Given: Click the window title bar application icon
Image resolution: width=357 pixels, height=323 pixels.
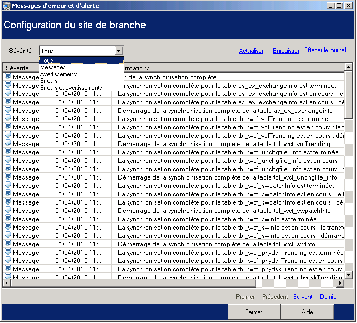Looking at the screenshot, I should point(7,6).
